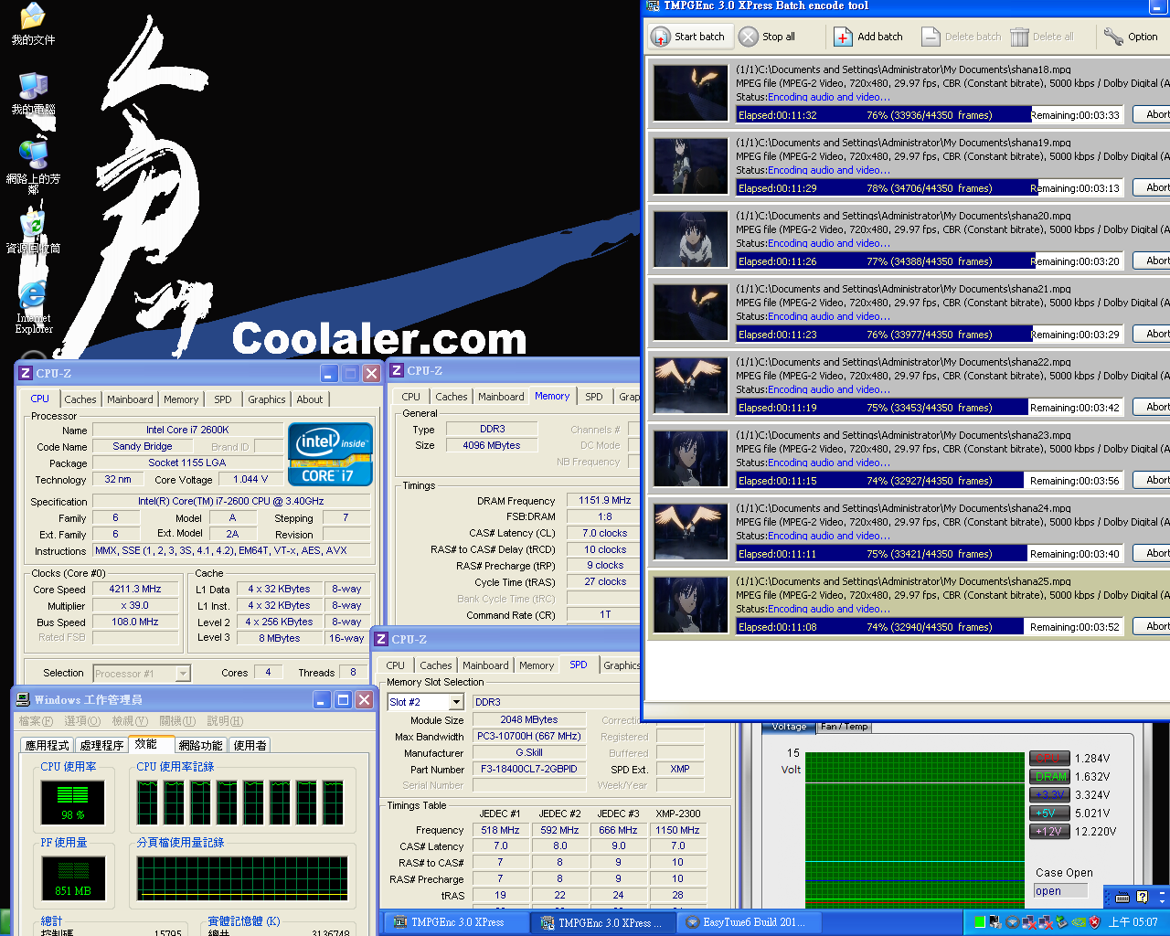This screenshot has height=936, width=1170.
Task: Click the shana18.mpg video thumbnail
Action: [691, 93]
